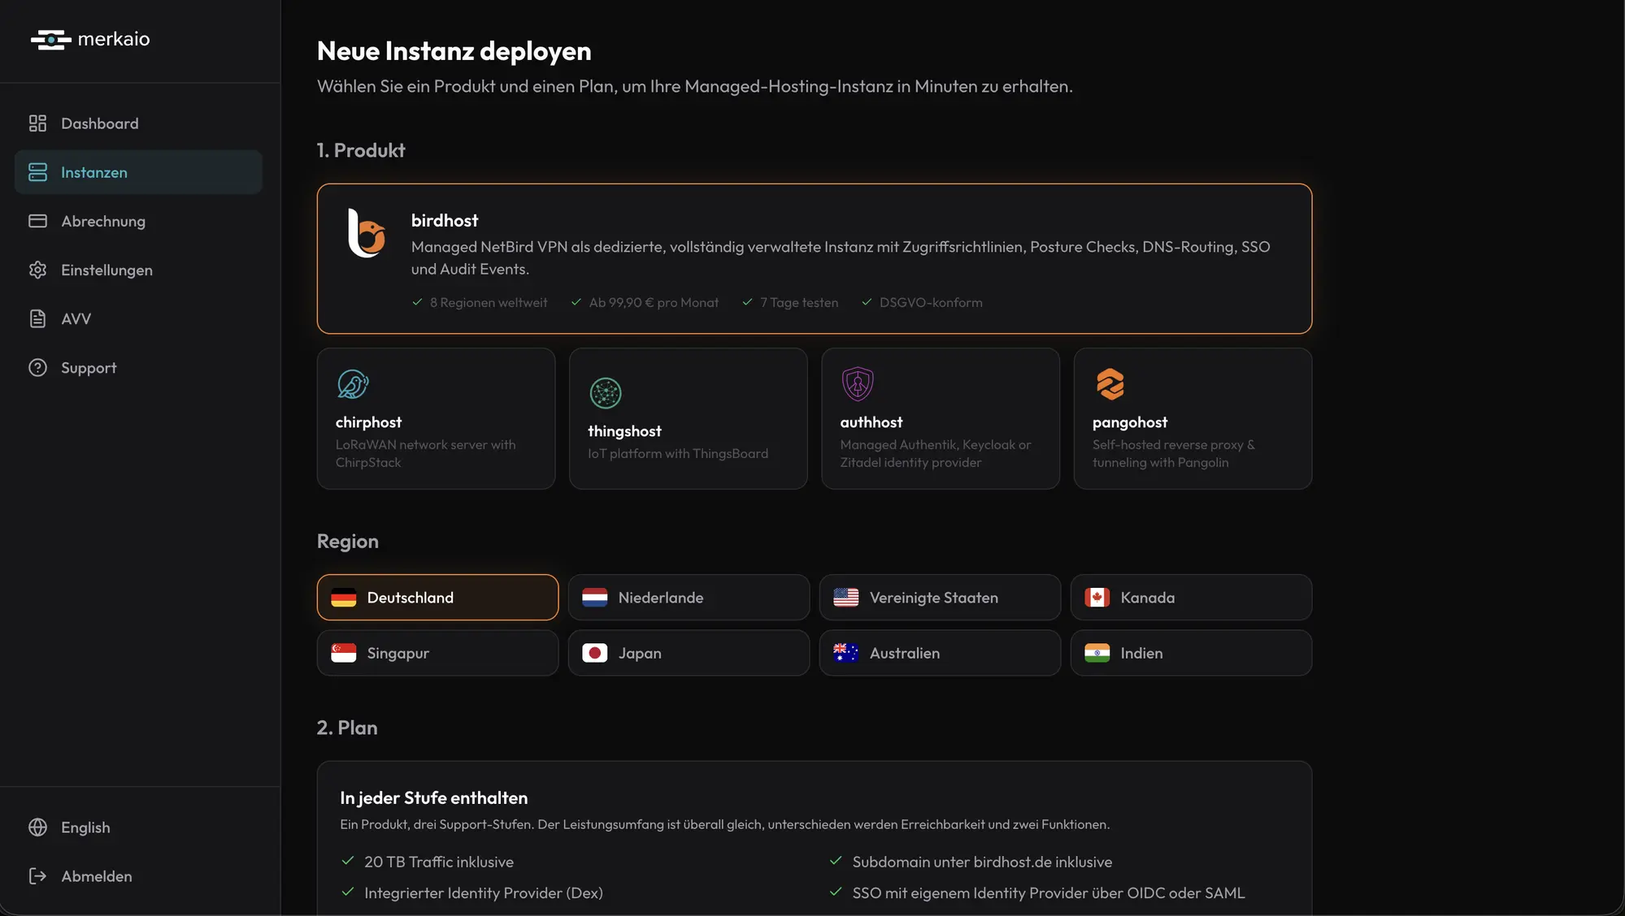This screenshot has height=916, width=1625.
Task: Click the Support question mark icon
Action: coord(37,367)
